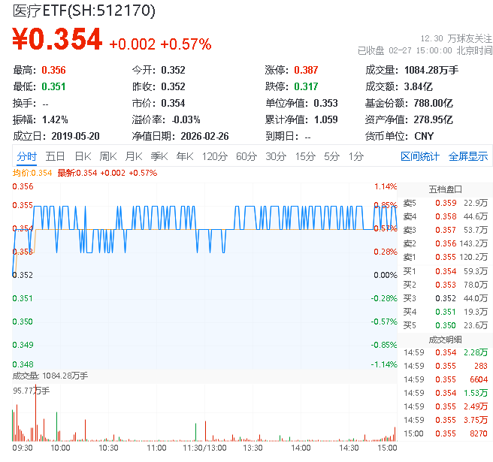This screenshot has height=462, width=493.
Task: Open the 30分 interval chart
Action: (276, 156)
